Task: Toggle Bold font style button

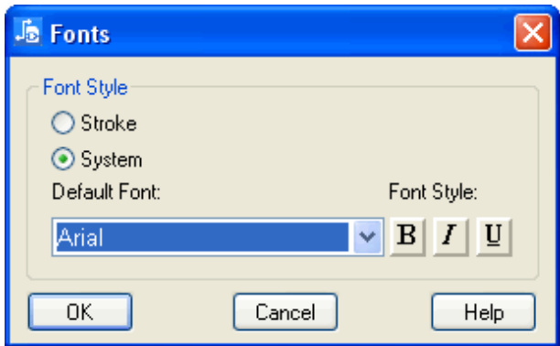Action: pyautogui.click(x=407, y=237)
